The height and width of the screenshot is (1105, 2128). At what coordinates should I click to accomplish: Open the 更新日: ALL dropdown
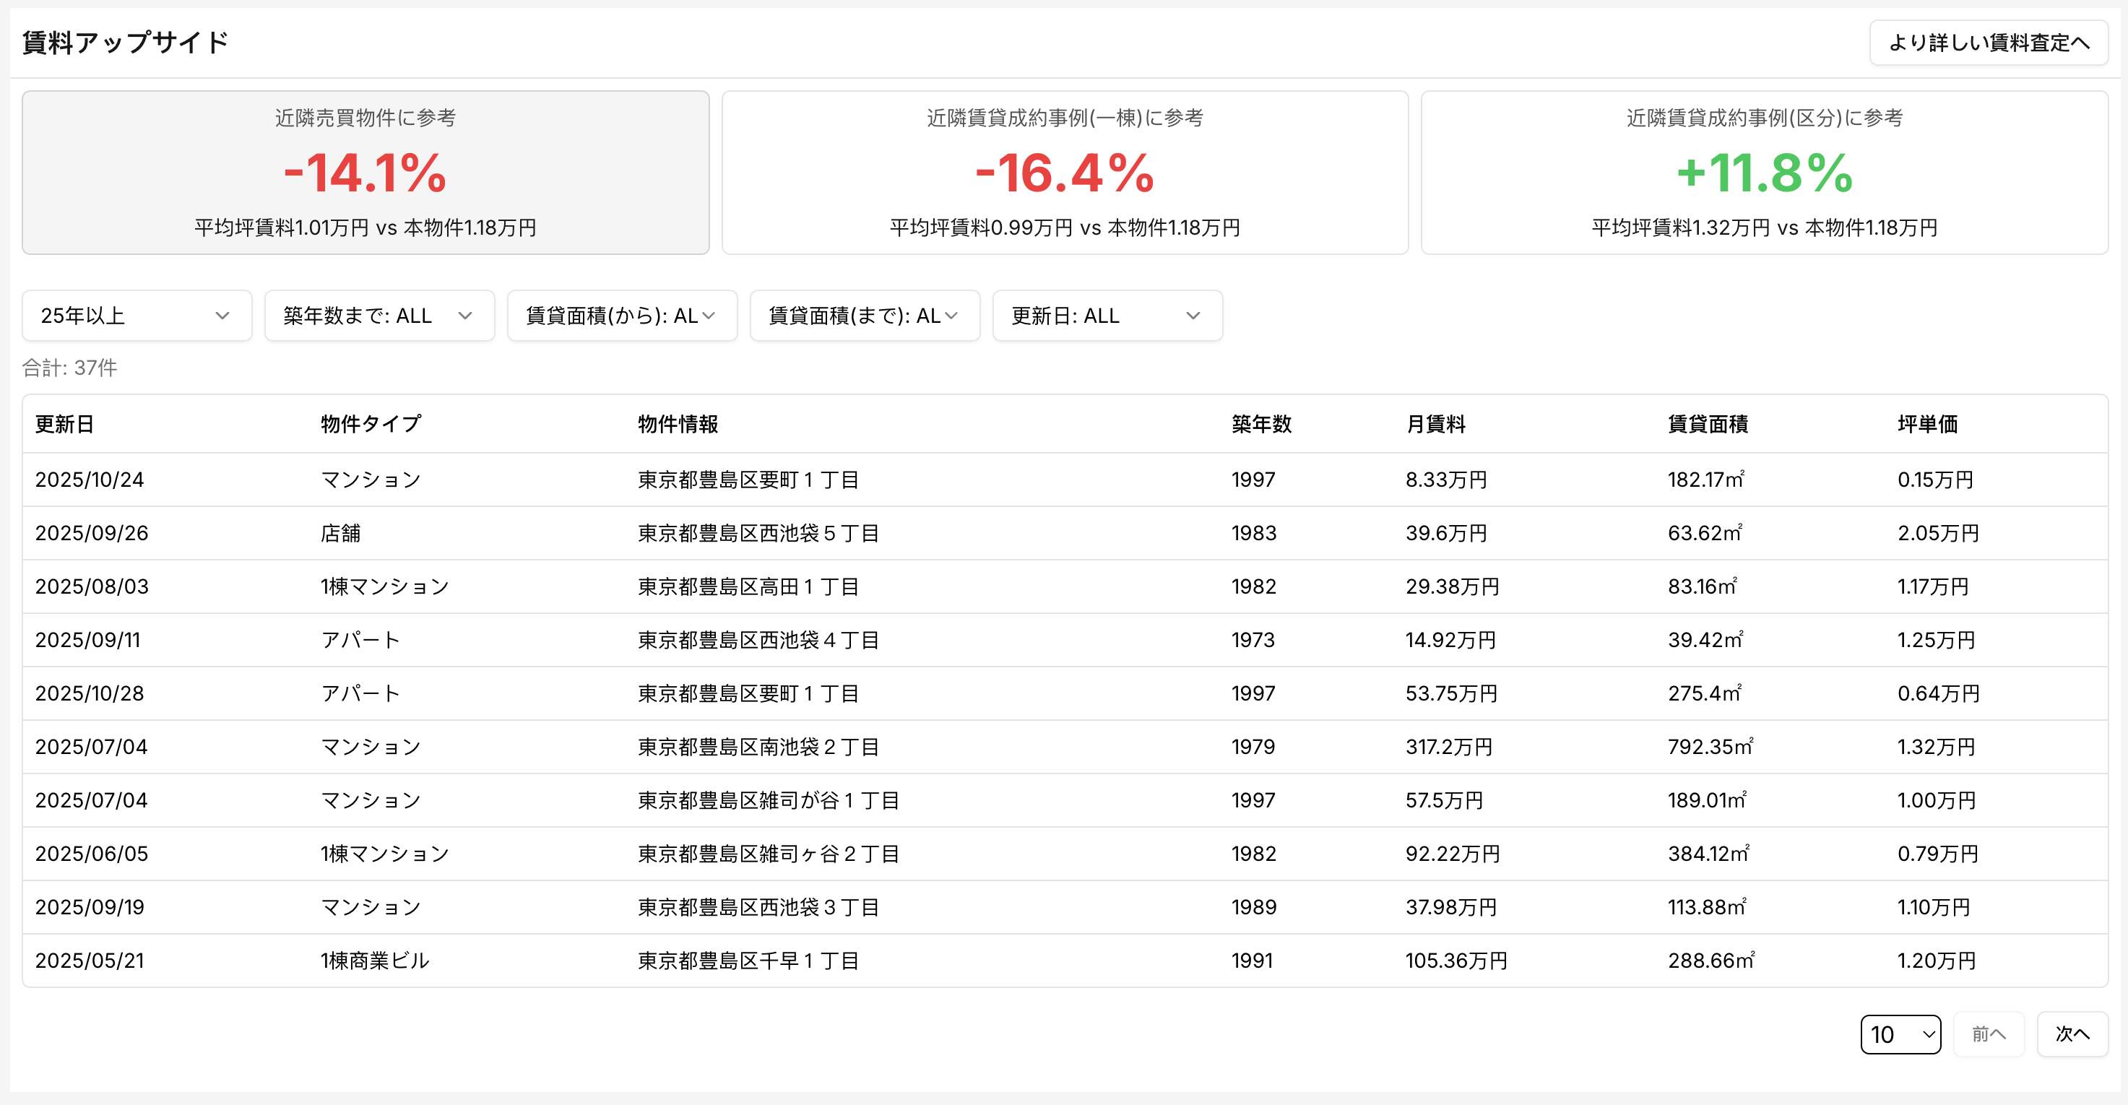(1107, 316)
